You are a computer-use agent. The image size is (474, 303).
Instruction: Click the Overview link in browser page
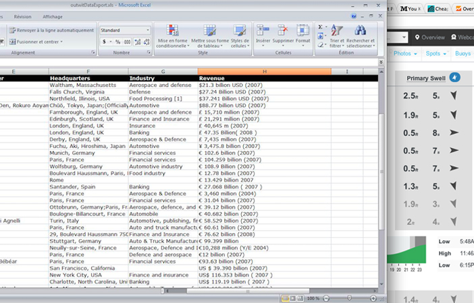point(429,37)
